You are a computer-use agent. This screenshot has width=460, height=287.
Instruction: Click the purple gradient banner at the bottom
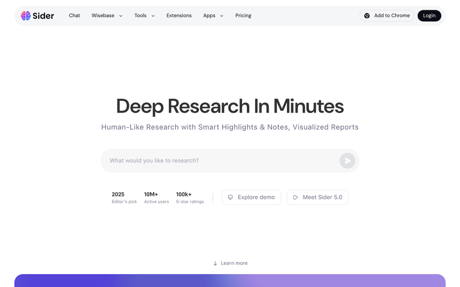pos(230,281)
